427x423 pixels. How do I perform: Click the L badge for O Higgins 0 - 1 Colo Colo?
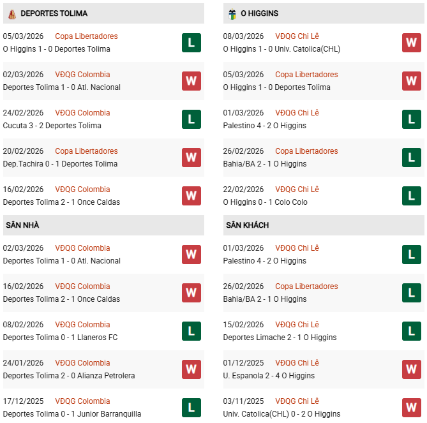click(411, 196)
